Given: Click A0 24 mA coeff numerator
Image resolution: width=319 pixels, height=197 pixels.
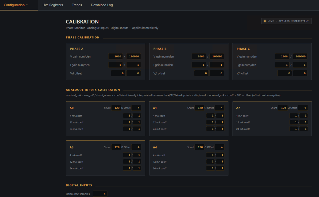Looking at the screenshot, I should [127, 129].
